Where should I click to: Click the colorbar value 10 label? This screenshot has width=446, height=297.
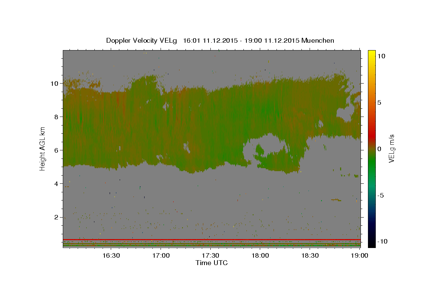tap(381, 56)
